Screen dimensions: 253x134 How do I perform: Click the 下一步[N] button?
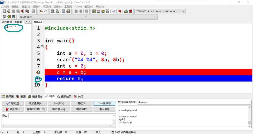[x=59, y=103]
